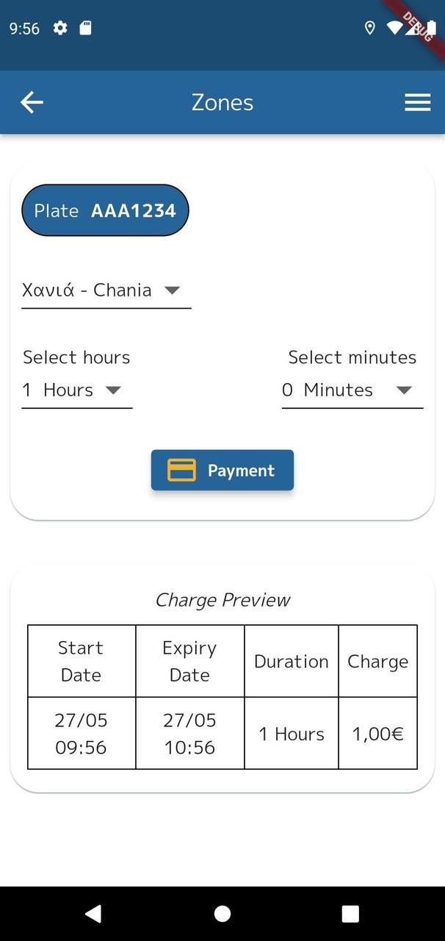Tap the Wi-Fi signal status icon
This screenshot has width=445, height=941.
pyautogui.click(x=394, y=28)
